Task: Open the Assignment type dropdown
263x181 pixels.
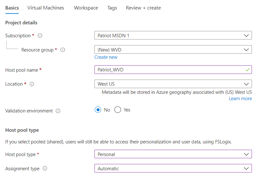Action: click(173, 168)
